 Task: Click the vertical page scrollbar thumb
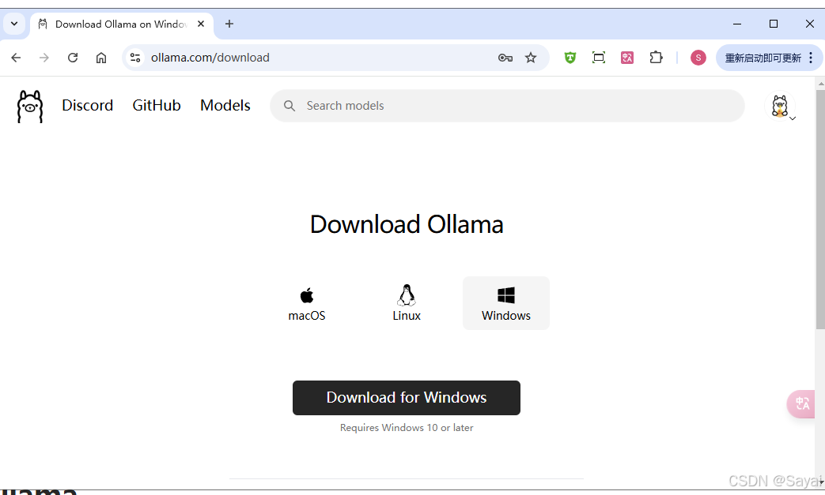point(820,209)
